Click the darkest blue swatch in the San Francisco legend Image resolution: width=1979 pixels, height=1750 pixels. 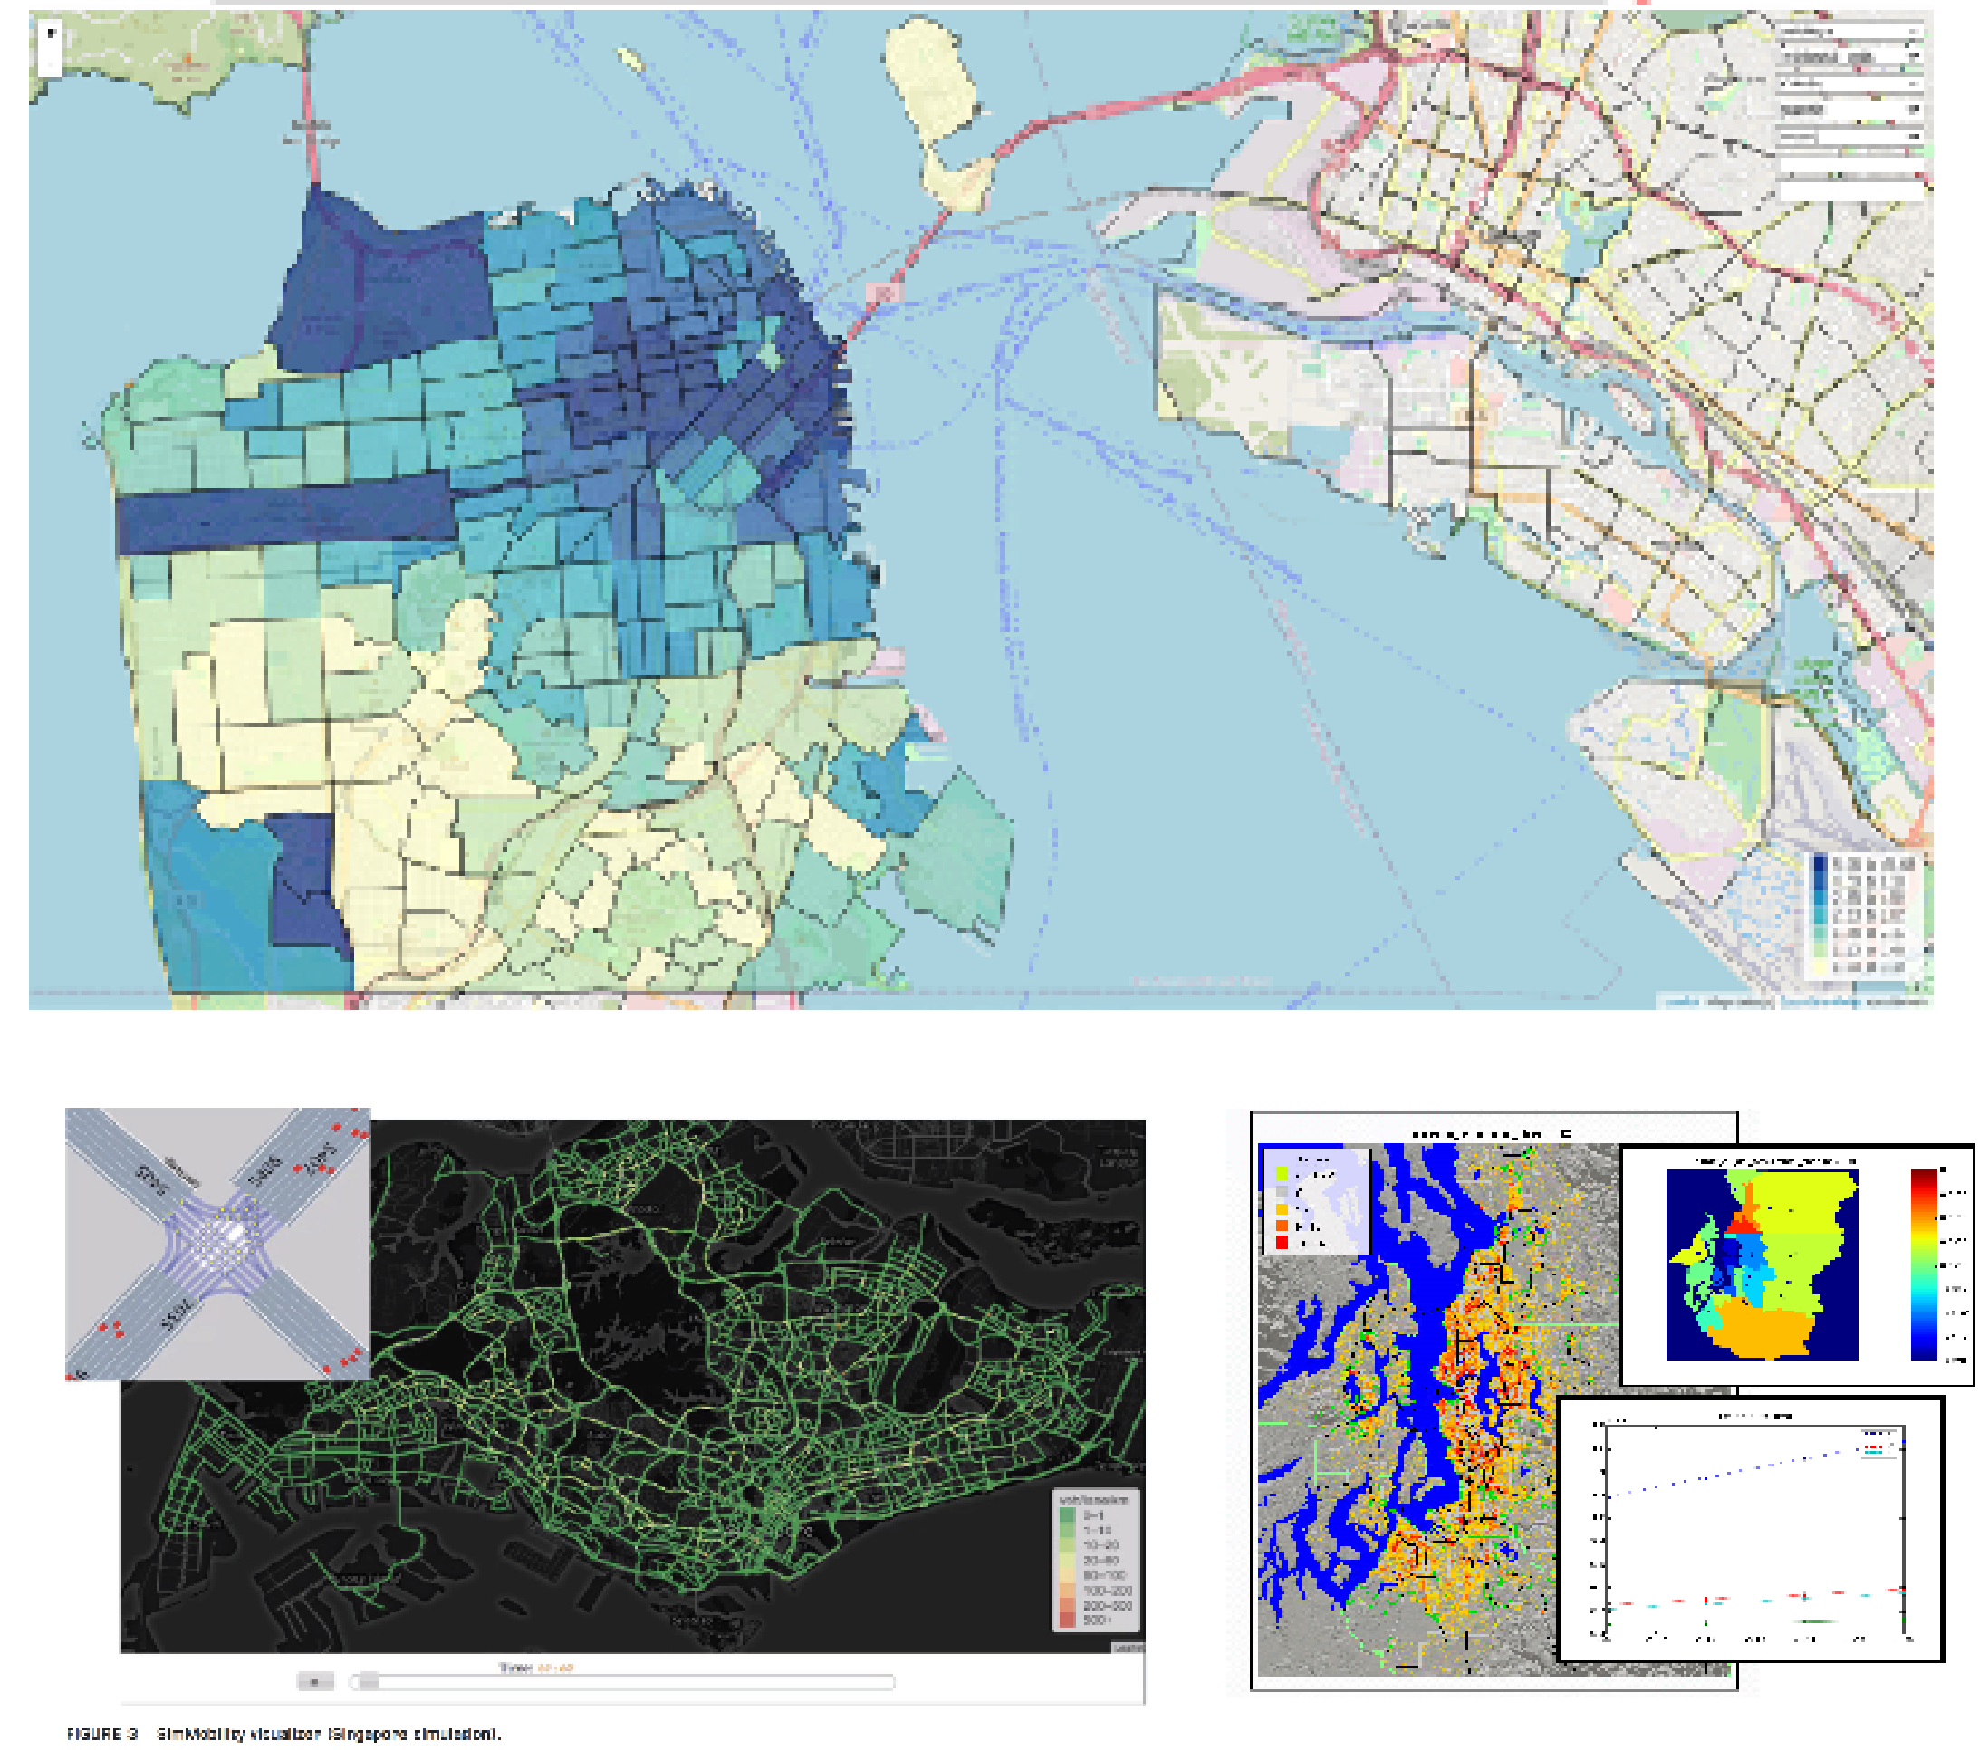click(1820, 864)
